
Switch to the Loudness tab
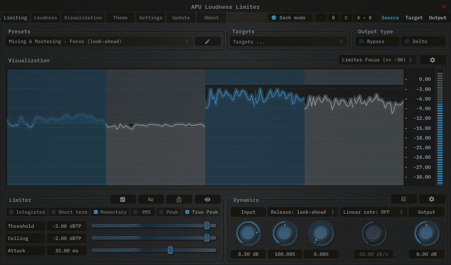click(x=45, y=18)
